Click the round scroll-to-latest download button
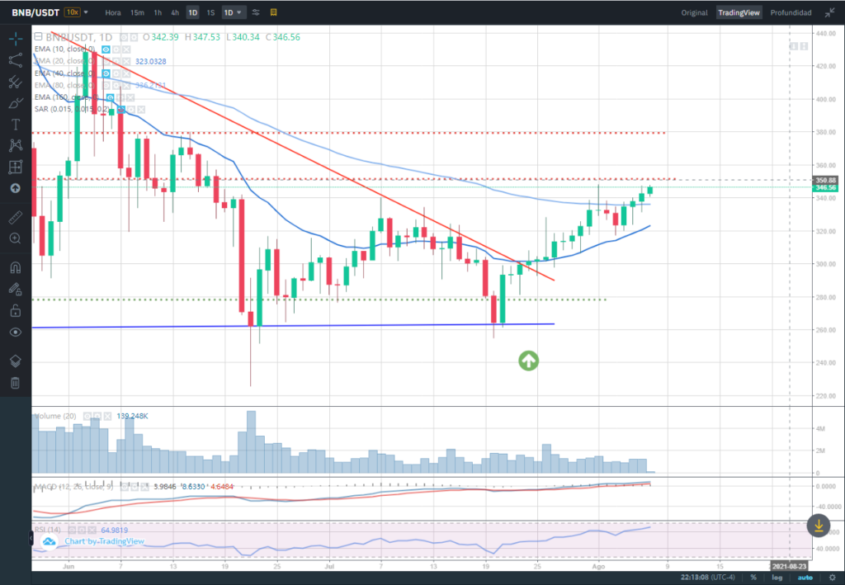The image size is (845, 585). [x=818, y=526]
